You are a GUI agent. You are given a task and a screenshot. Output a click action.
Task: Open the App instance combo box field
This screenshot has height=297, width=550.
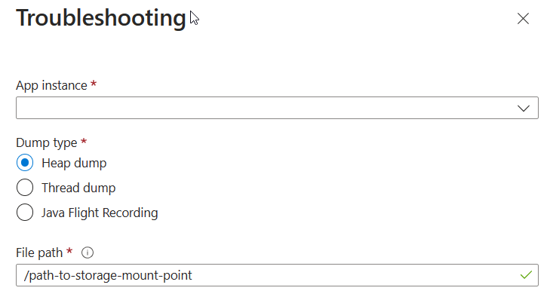click(277, 108)
